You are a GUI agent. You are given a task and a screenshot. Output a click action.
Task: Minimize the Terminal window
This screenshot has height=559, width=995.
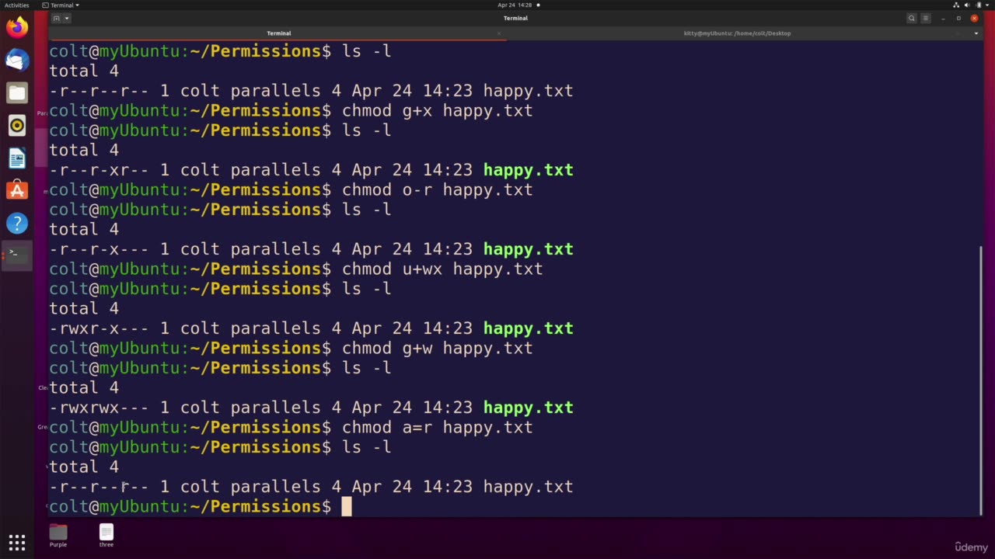(x=943, y=18)
